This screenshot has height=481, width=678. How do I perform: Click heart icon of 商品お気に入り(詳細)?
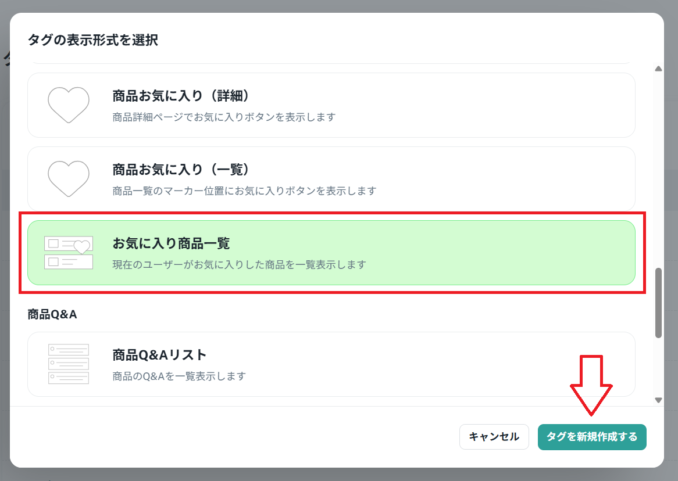pos(68,105)
